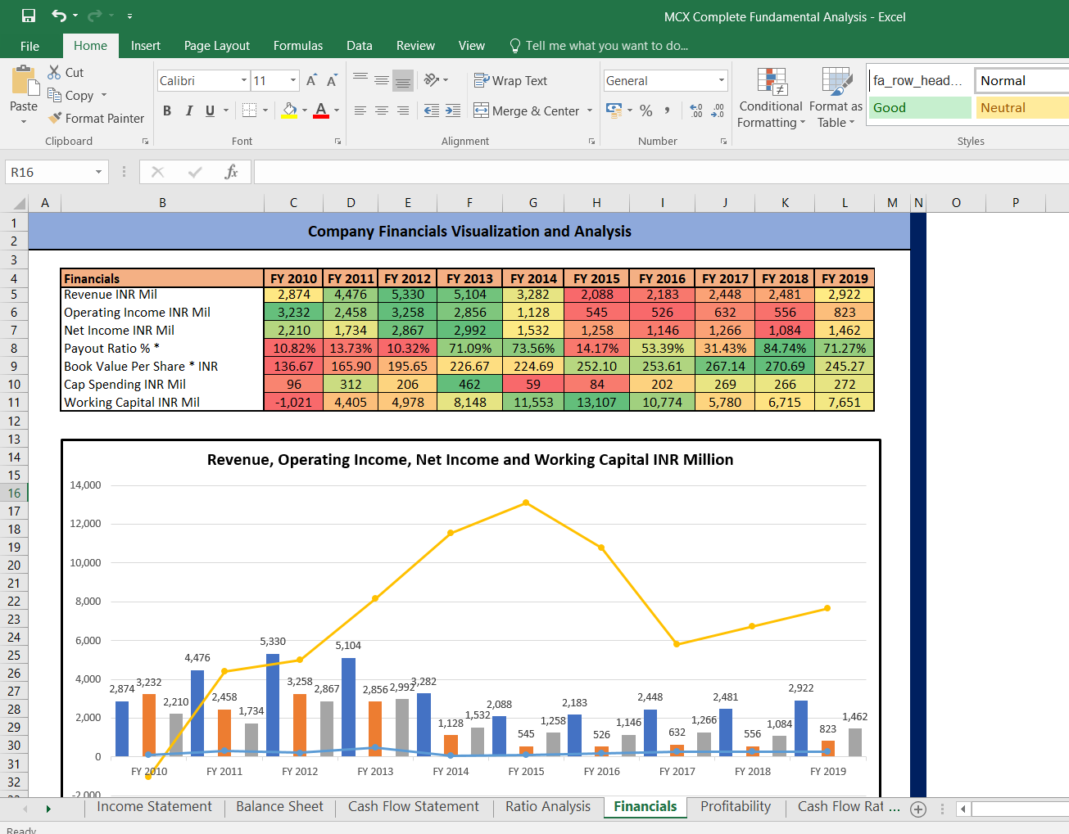Open the General number format dropdown
The height and width of the screenshot is (834, 1069).
[722, 80]
